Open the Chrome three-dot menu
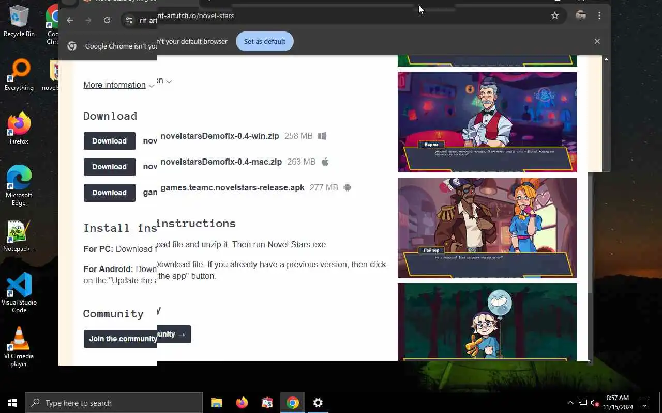662x413 pixels. coord(599,15)
